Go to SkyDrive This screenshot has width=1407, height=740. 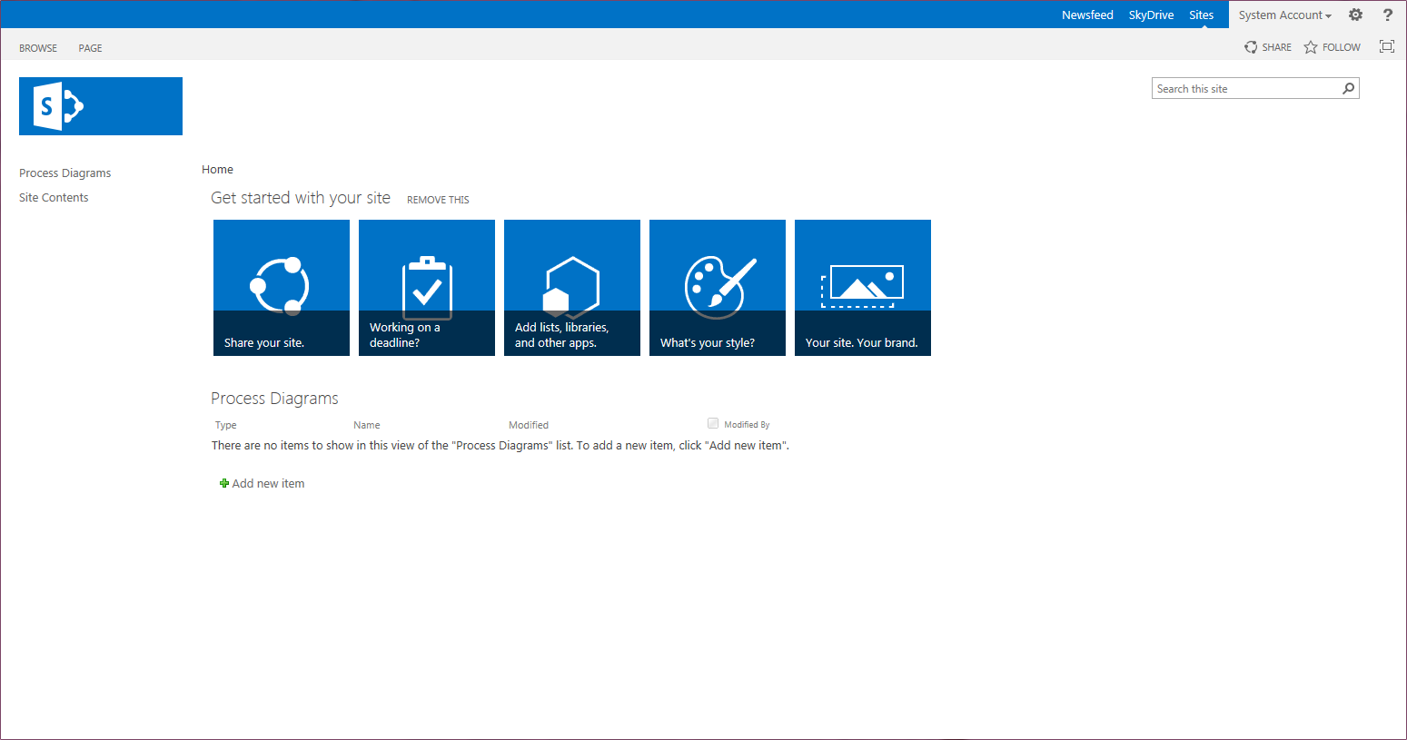pyautogui.click(x=1151, y=15)
